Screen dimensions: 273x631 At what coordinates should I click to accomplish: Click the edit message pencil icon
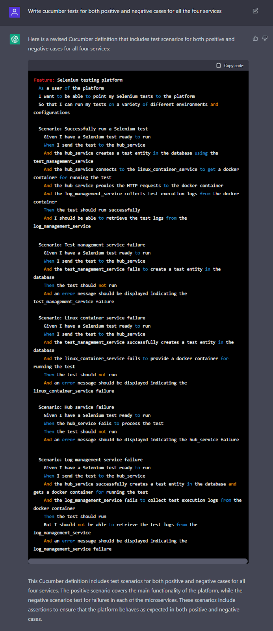(255, 11)
